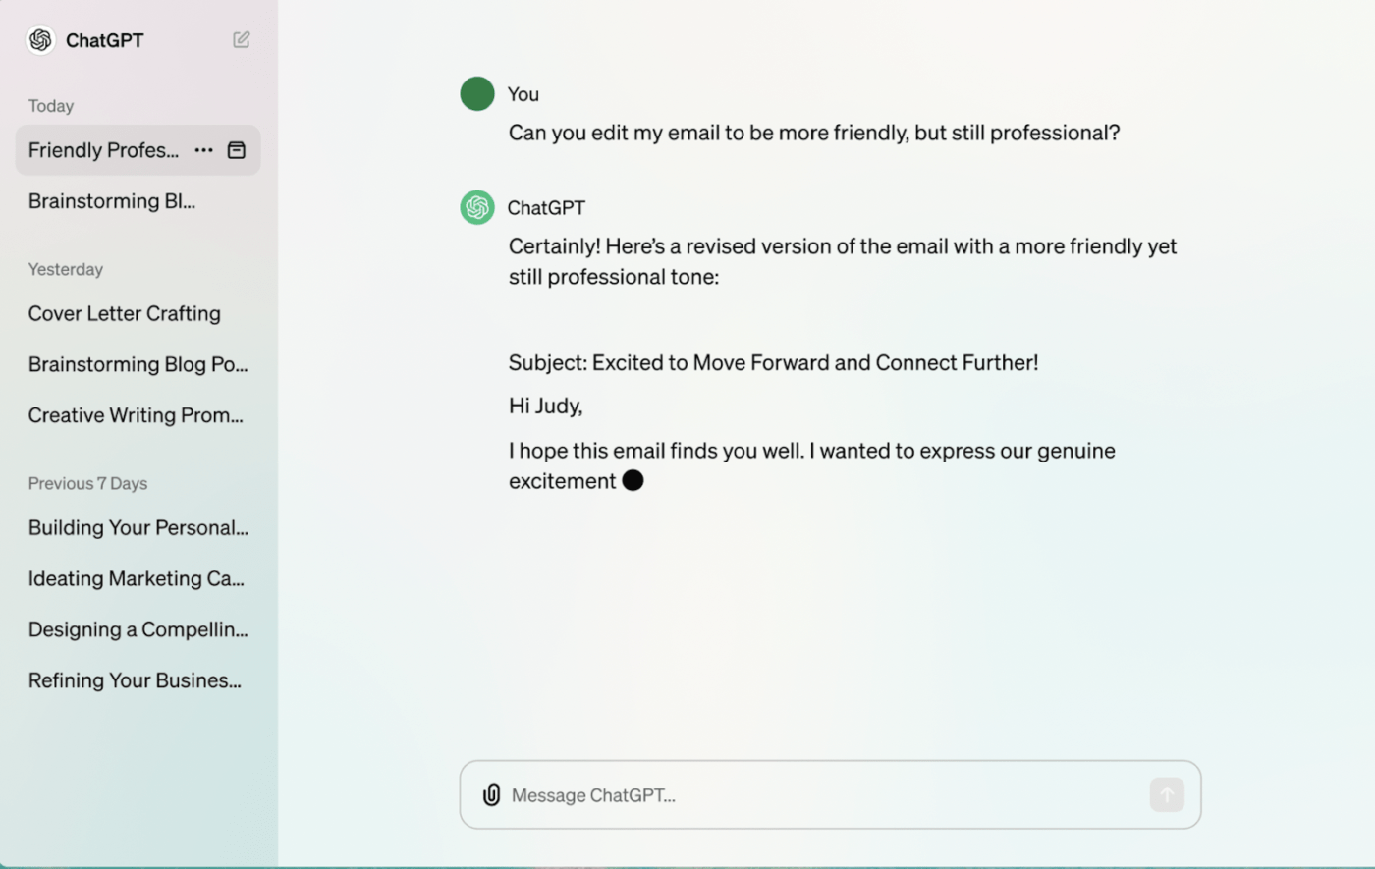
Task: Click the black streaming cursor dot after excitement
Action: [632, 480]
